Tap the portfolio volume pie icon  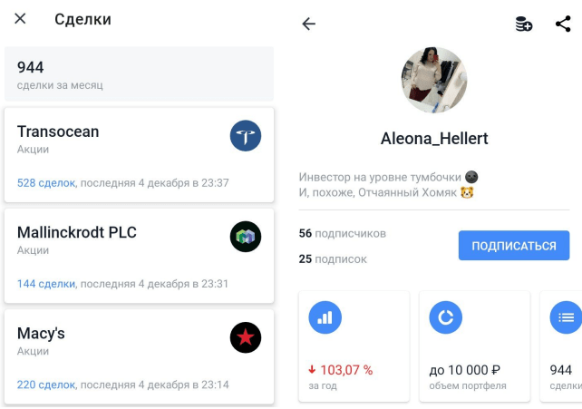445,317
